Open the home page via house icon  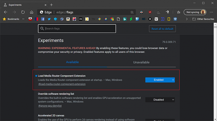[32, 12]
